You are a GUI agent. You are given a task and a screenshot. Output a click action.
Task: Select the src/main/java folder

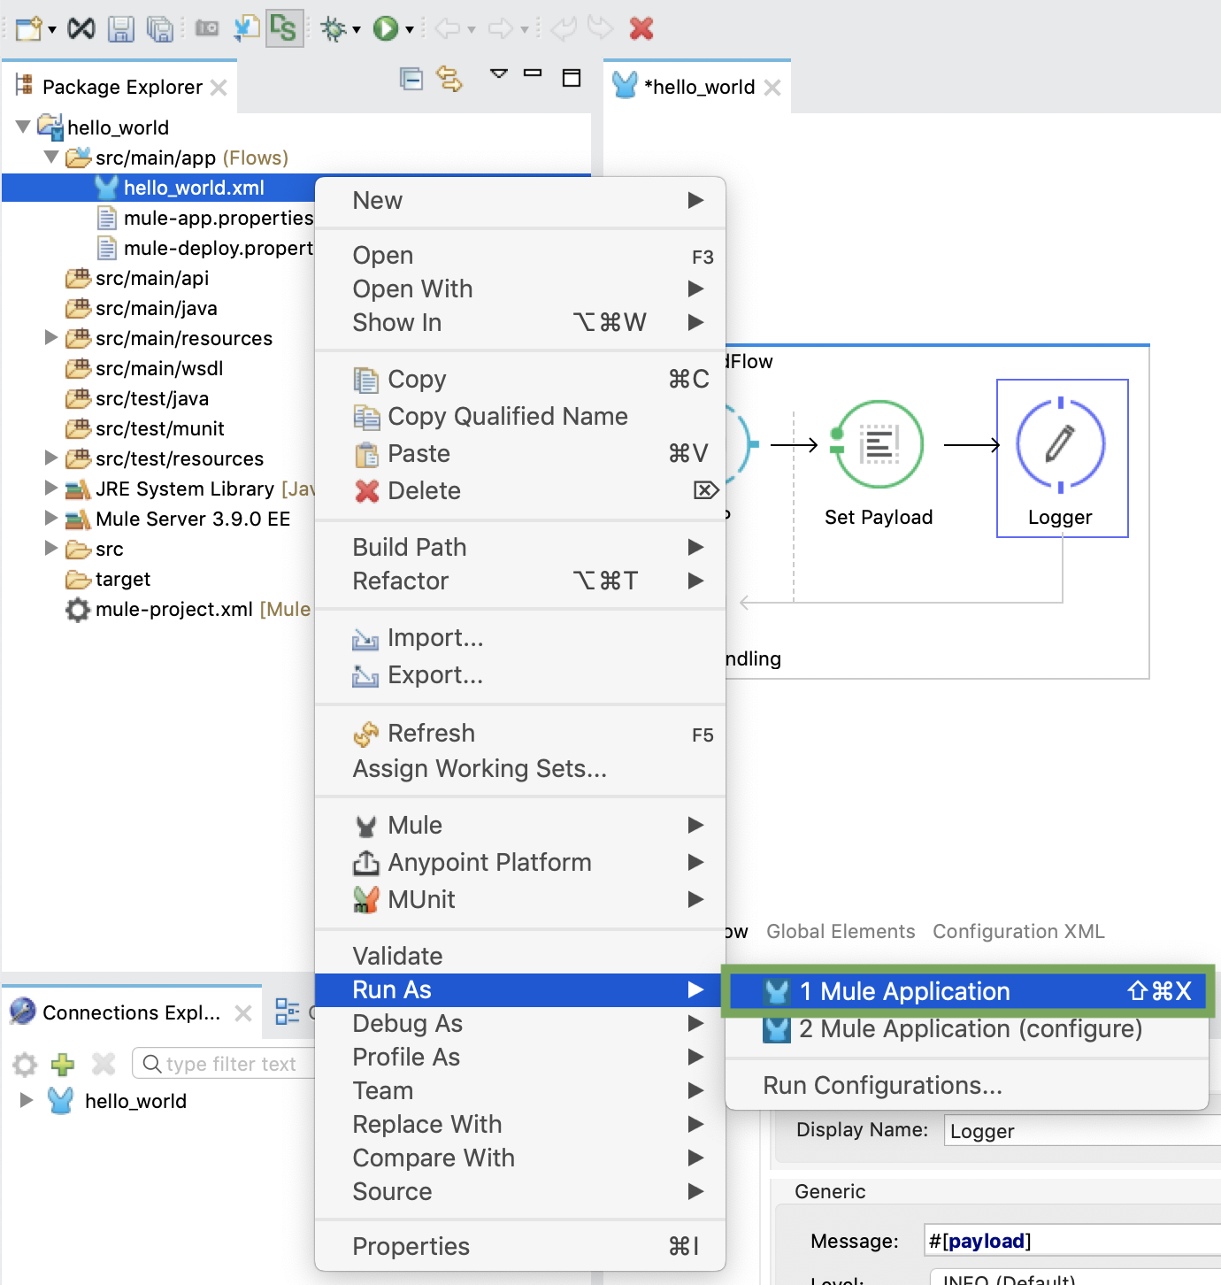point(142,308)
